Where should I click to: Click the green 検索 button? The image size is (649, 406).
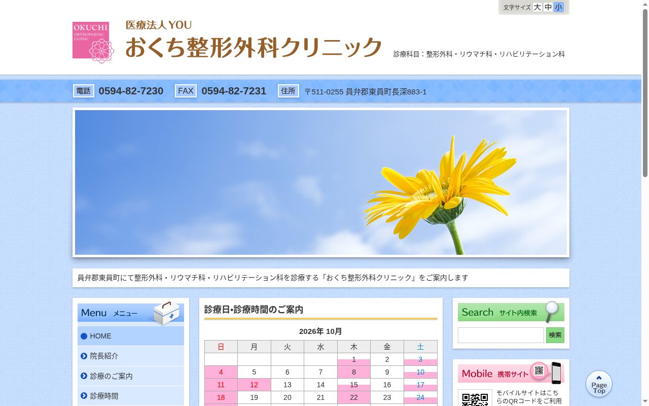coord(555,335)
